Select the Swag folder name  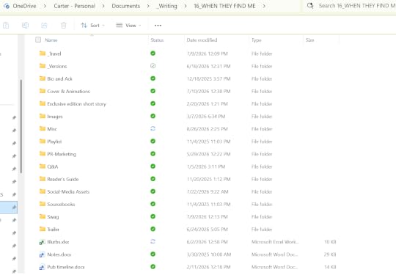[x=53, y=216]
